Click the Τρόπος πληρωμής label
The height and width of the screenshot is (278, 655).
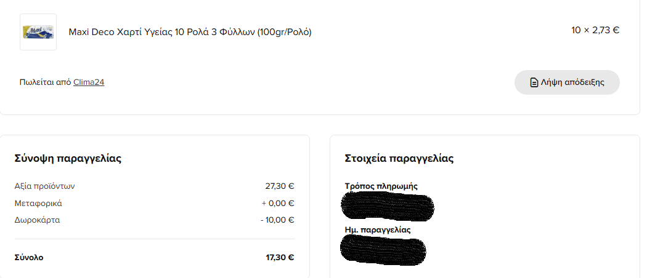tap(381, 186)
